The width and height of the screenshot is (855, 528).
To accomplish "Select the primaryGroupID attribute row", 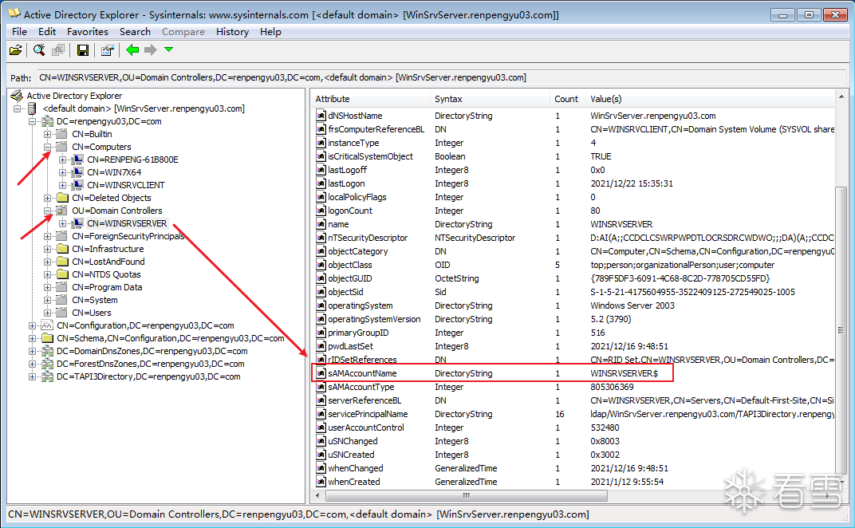I will point(575,333).
